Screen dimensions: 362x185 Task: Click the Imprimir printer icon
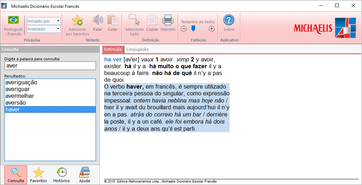point(168,20)
